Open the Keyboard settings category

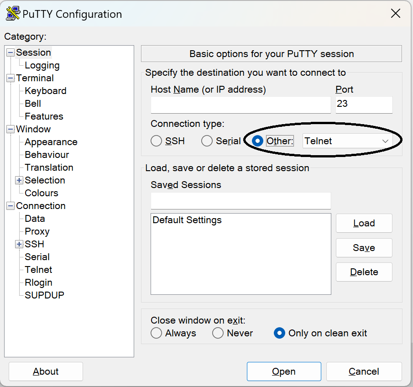46,91
